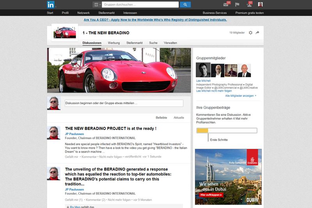Image resolution: width=312 pixels, height=208 pixels.
Task: Open the messages envelope icon
Action: coord(226,4)
